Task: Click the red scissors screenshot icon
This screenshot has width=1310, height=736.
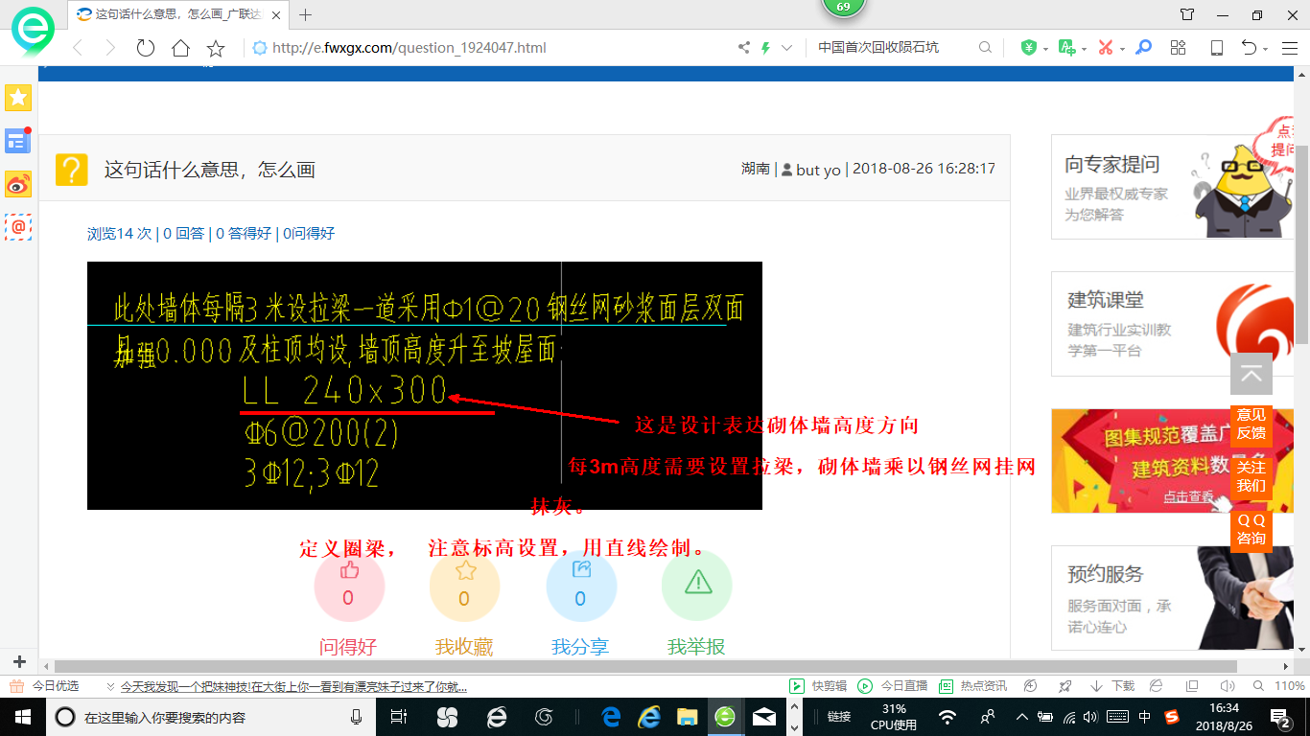Action: (1105, 47)
